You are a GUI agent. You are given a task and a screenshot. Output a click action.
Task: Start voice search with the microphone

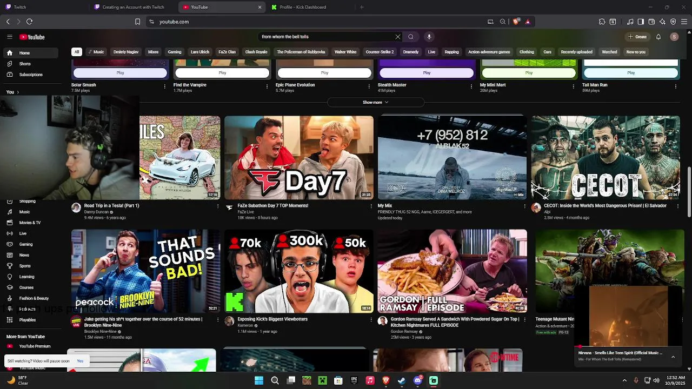[429, 37]
